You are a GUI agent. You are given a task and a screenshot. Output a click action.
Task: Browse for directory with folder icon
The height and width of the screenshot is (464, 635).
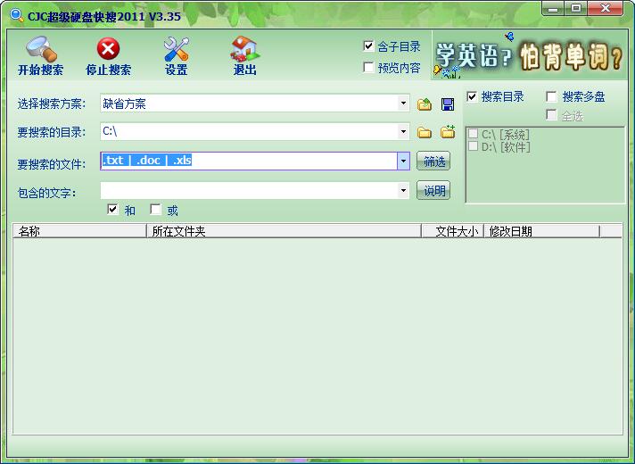click(425, 133)
